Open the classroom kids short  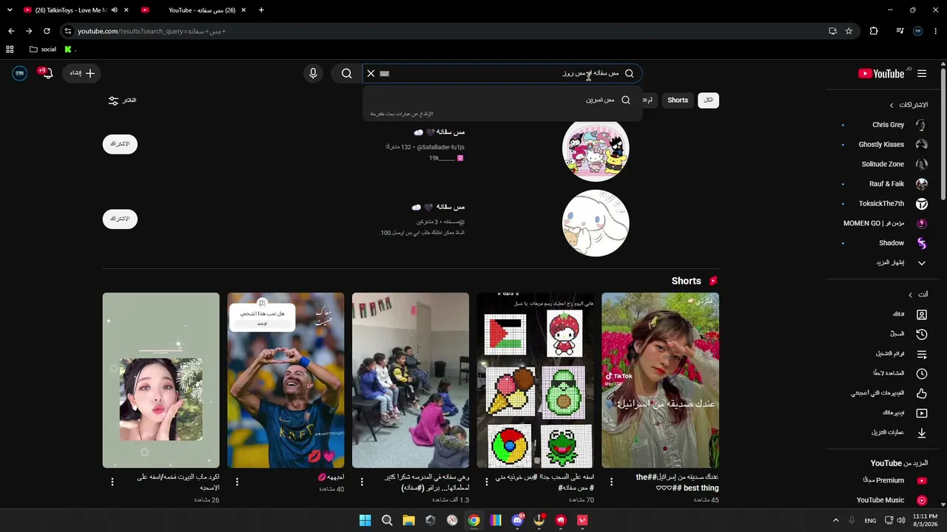[411, 380]
